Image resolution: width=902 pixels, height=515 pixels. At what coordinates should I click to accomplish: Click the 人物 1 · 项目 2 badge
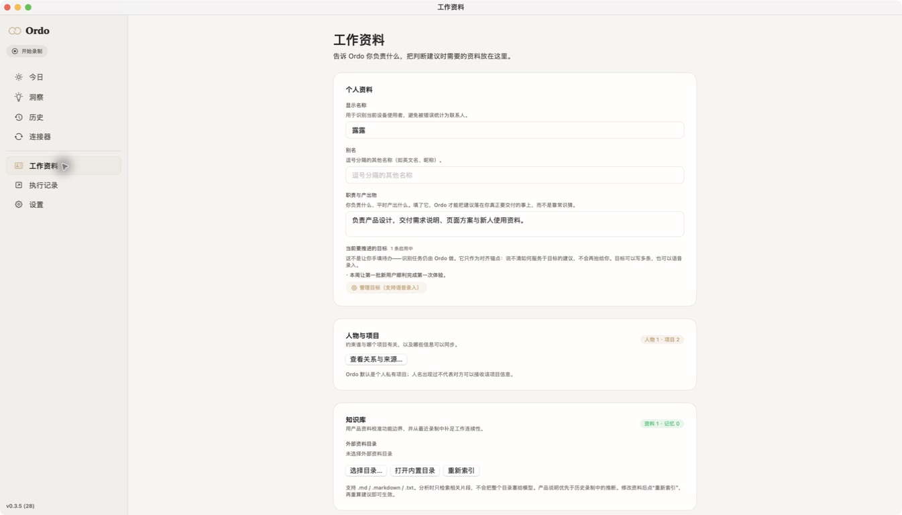pos(662,339)
